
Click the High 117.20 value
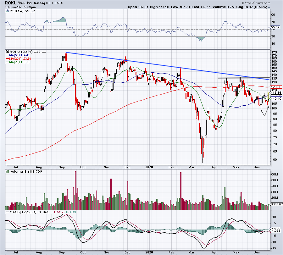(x=159, y=7)
